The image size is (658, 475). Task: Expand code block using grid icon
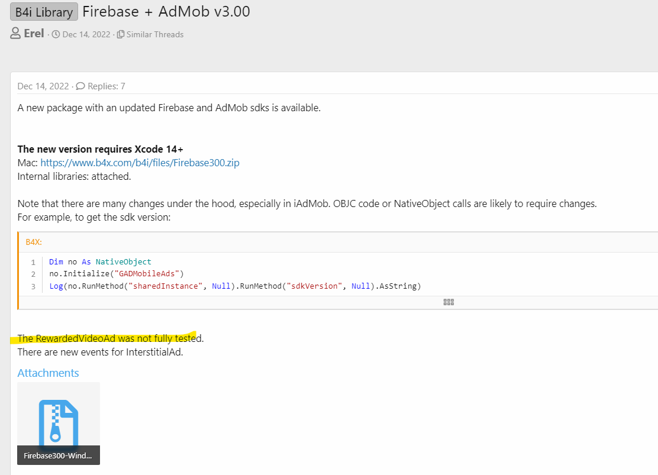click(x=449, y=302)
